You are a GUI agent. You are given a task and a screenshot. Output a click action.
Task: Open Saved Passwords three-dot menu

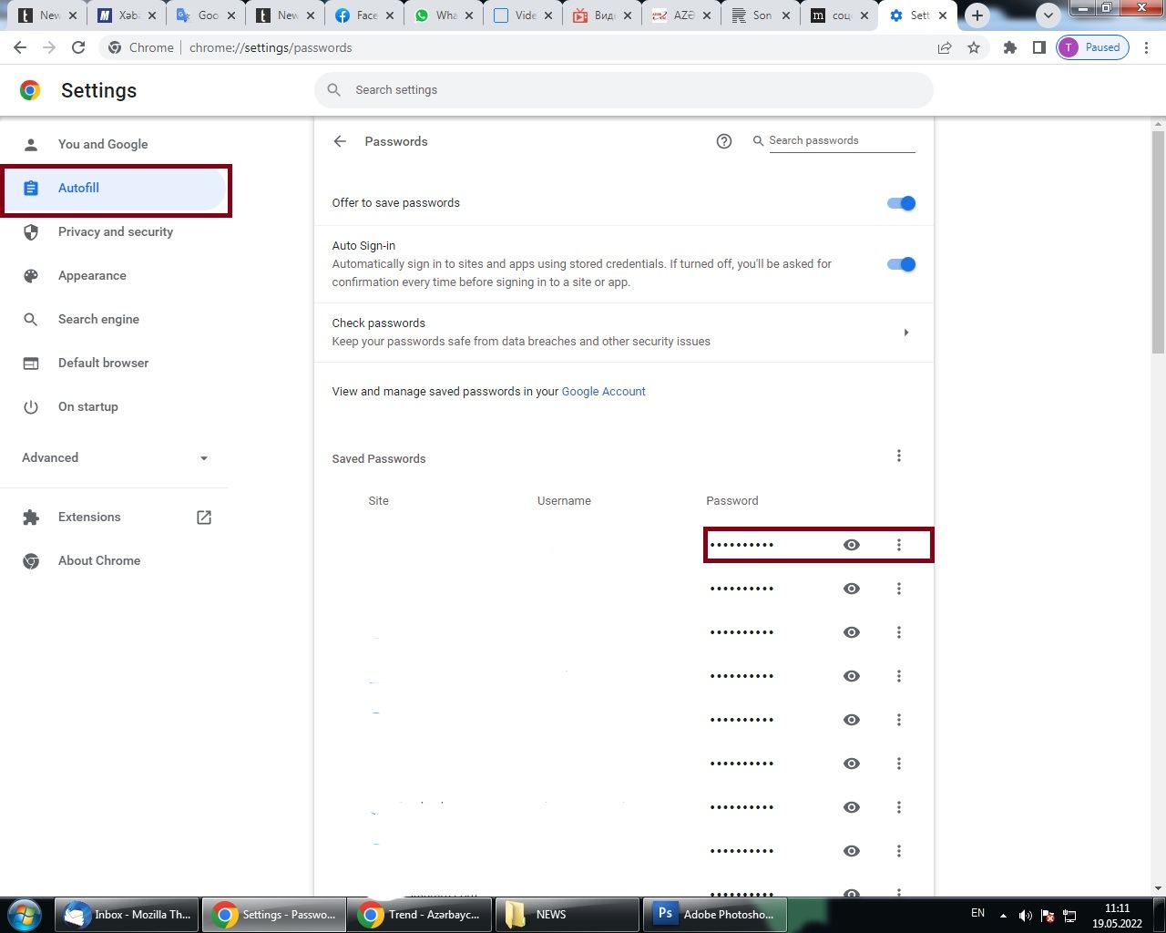click(898, 456)
